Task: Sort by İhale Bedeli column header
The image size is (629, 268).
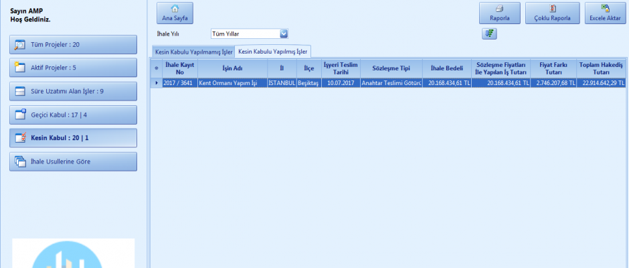Action: point(446,68)
